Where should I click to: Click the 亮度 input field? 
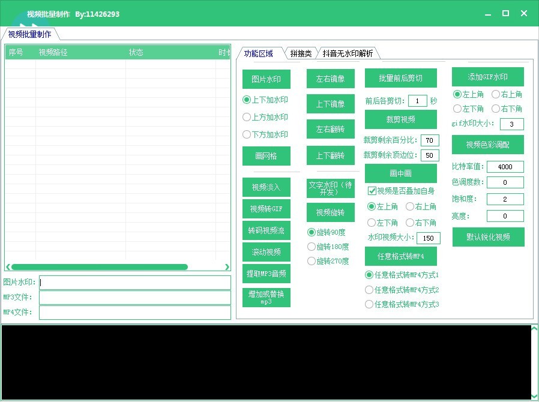click(x=505, y=216)
